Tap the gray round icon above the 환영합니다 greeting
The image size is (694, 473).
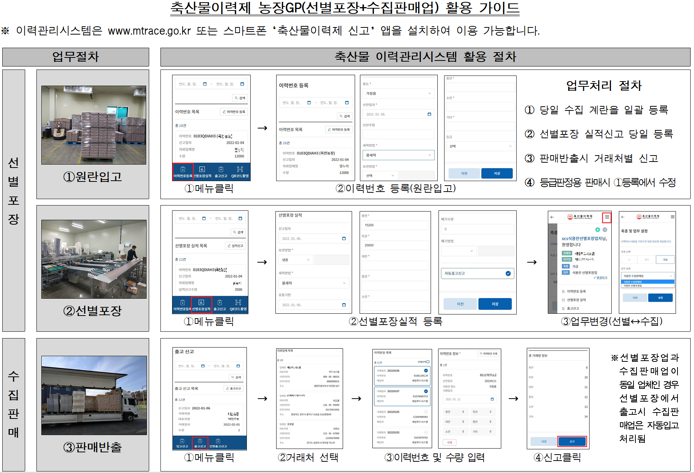coord(605,230)
